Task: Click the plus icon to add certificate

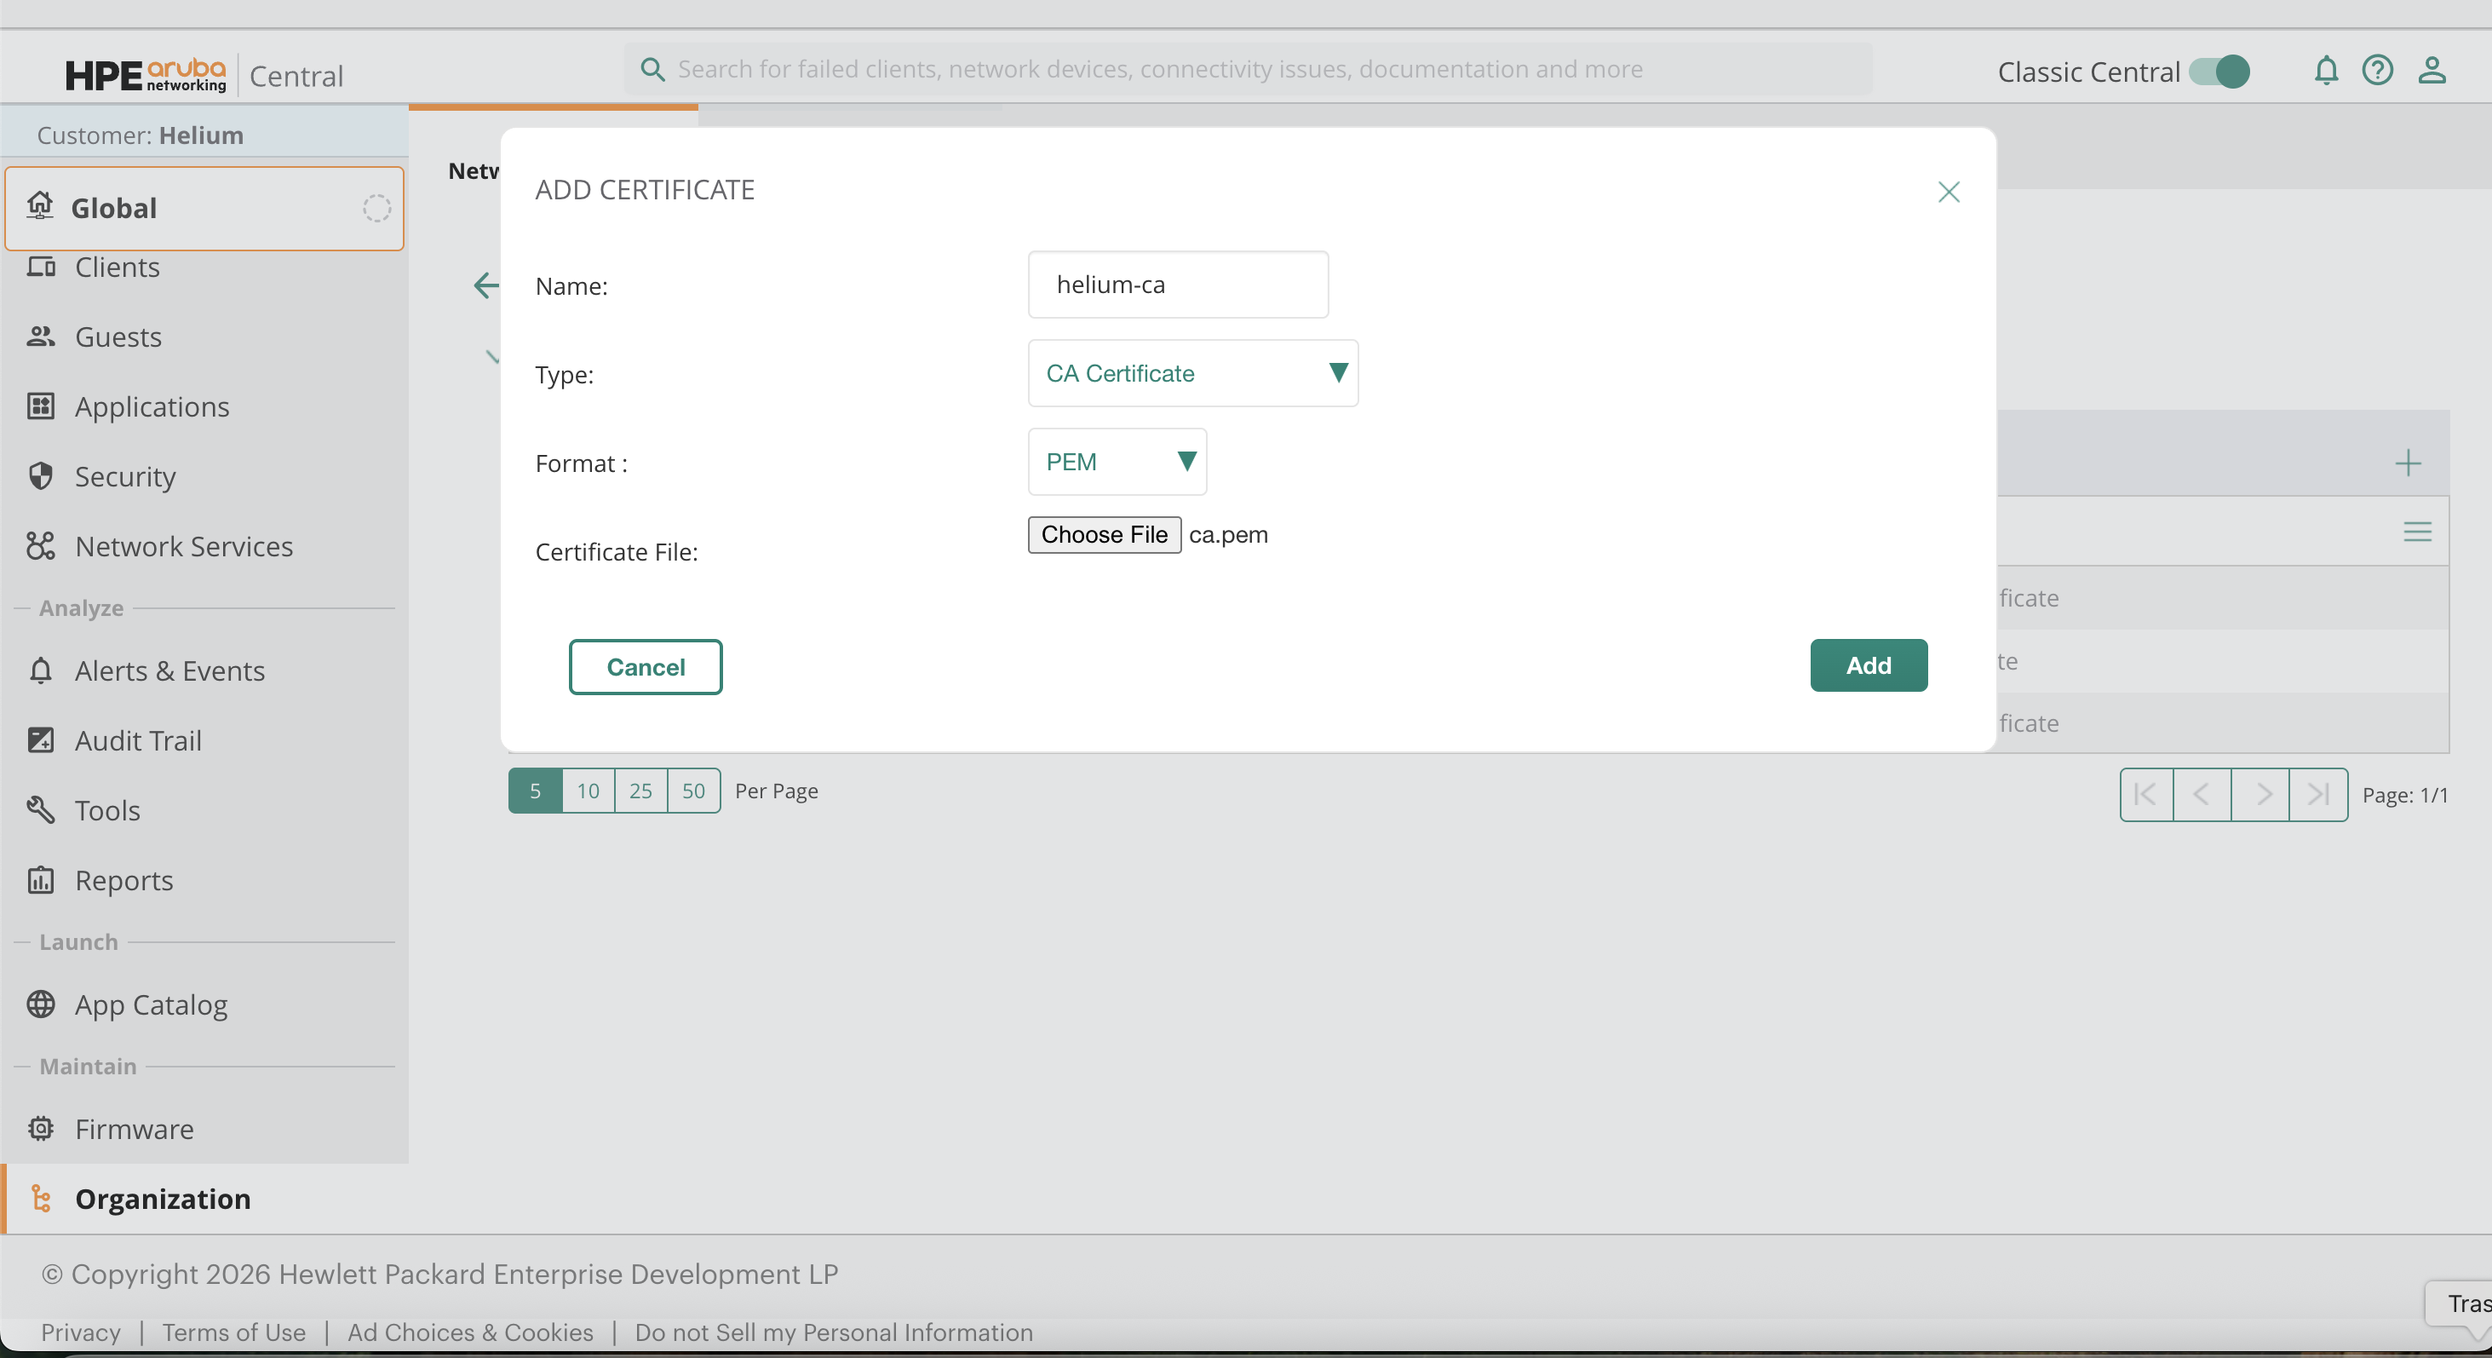Action: pyautogui.click(x=2408, y=463)
